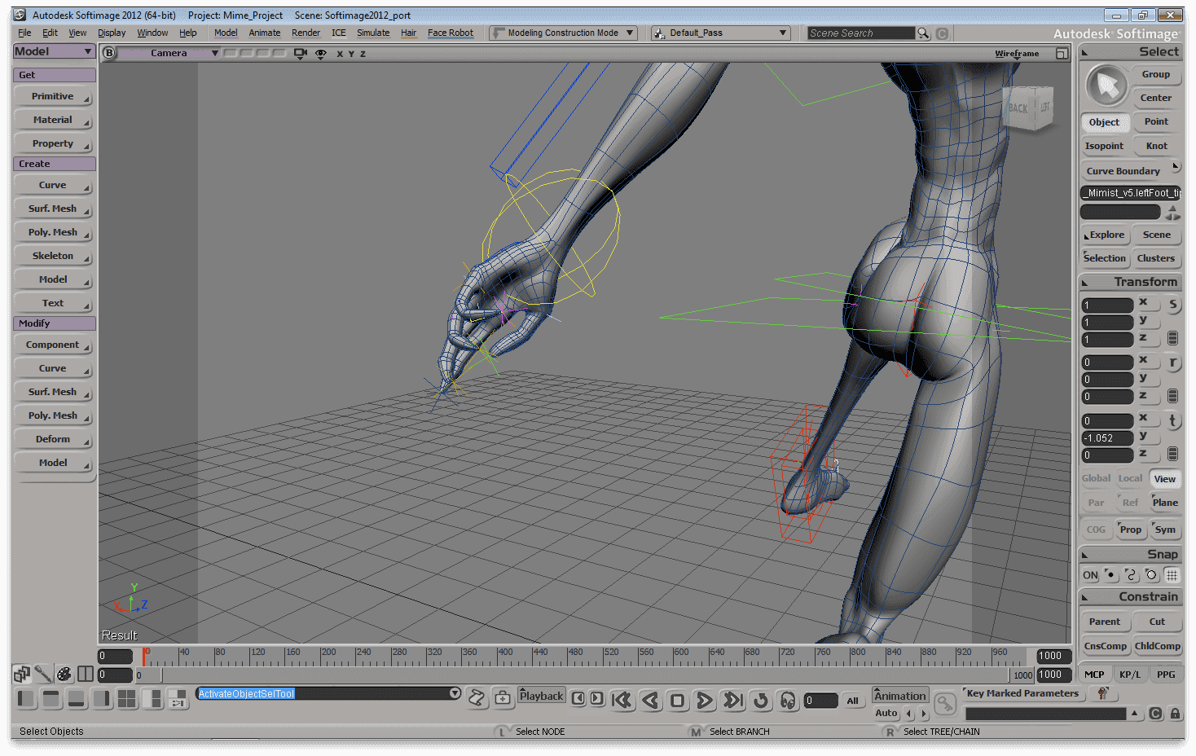Click the Skeleton button
The image size is (1196, 756).
[x=53, y=256]
